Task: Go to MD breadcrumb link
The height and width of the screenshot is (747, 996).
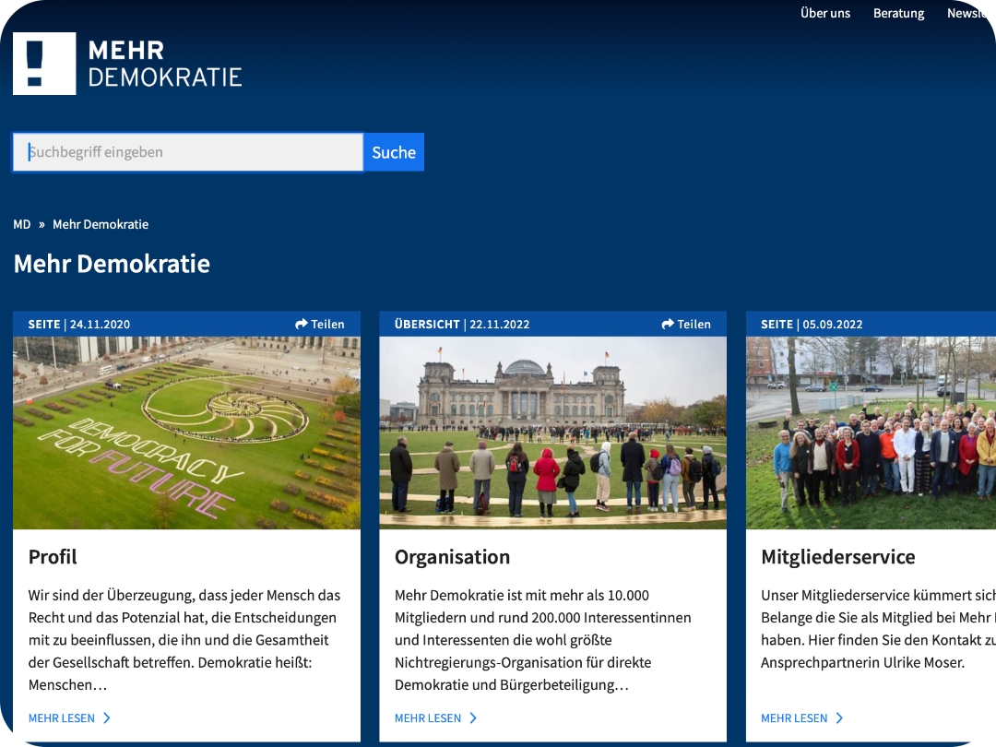Action: [21, 224]
